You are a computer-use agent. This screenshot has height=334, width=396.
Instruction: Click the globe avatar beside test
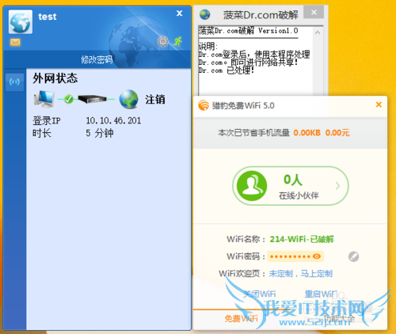tap(21, 22)
